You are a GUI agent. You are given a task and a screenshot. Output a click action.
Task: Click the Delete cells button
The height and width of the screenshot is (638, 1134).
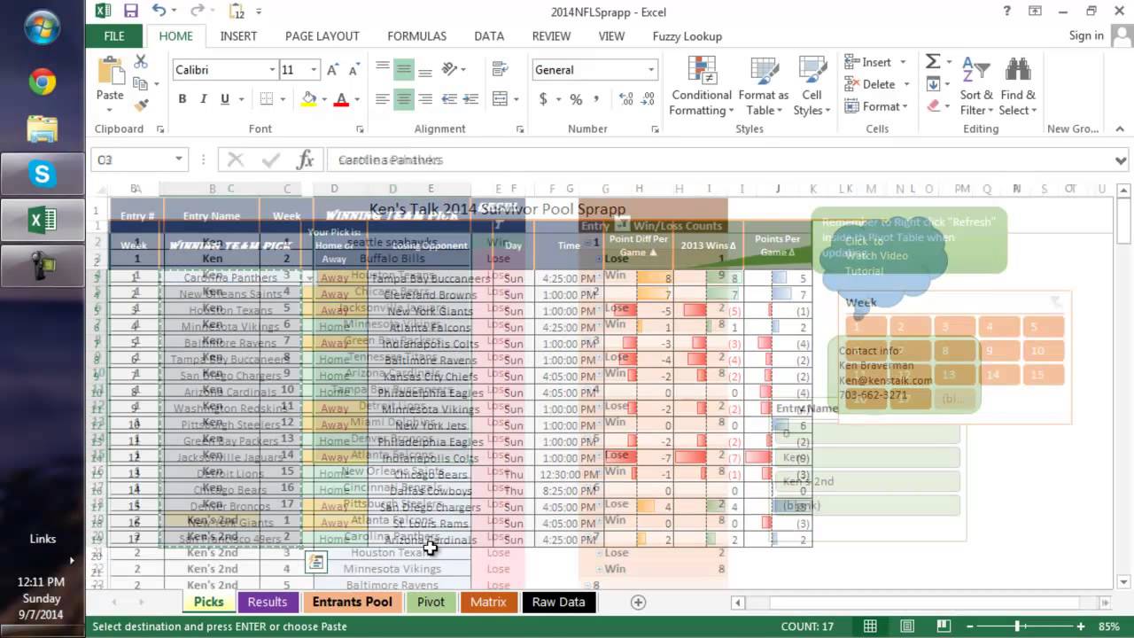point(877,84)
